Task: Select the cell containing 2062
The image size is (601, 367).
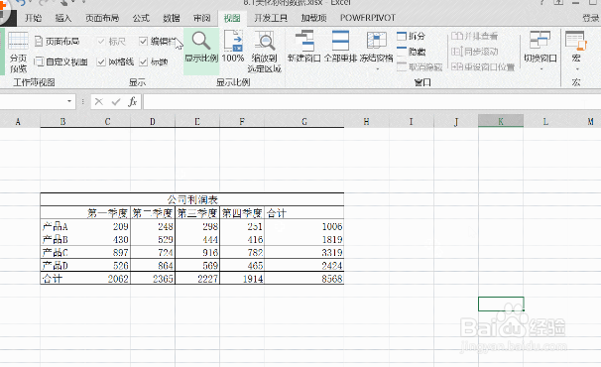Action: [108, 279]
